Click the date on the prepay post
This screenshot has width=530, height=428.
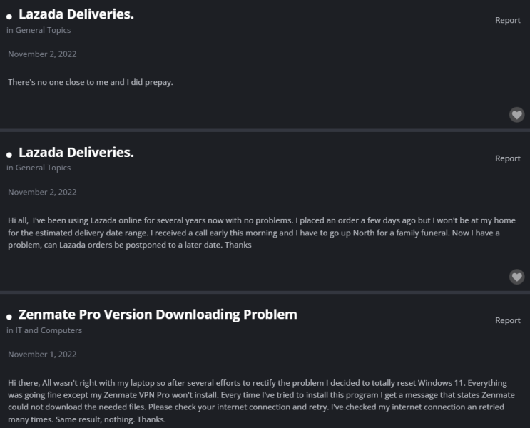(42, 54)
